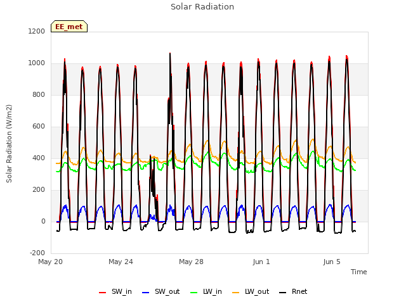Image resolution: width=406 pixels, height=304 pixels.
Task: Click the Jun 1 x-axis label
Action: (x=261, y=262)
